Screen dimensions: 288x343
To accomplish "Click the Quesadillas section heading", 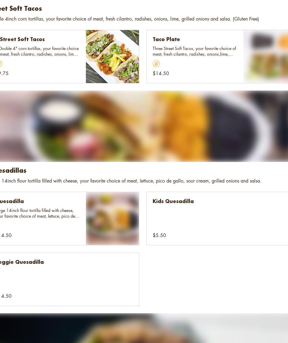I will coord(13,170).
